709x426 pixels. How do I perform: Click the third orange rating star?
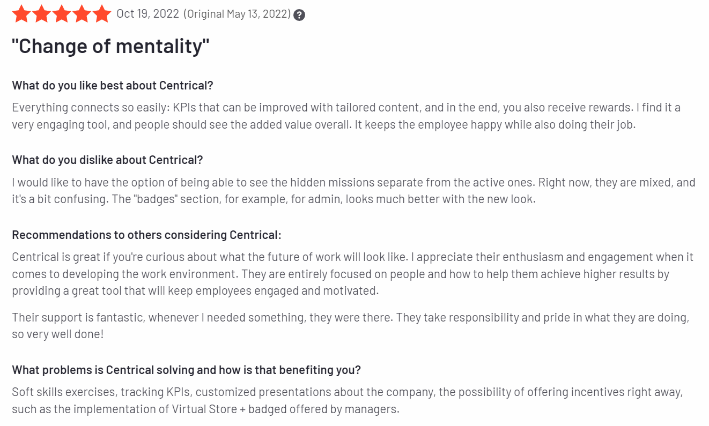tap(62, 14)
